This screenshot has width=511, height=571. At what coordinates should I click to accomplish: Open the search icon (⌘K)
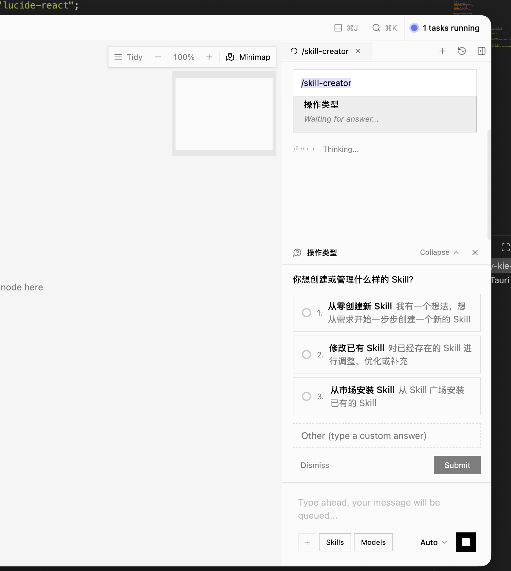376,28
